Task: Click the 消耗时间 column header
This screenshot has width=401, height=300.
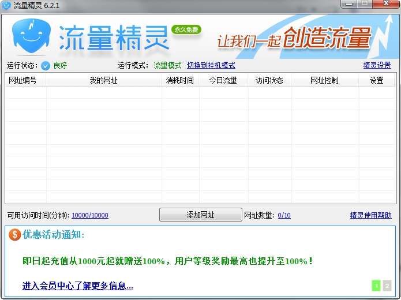Action: (x=180, y=80)
